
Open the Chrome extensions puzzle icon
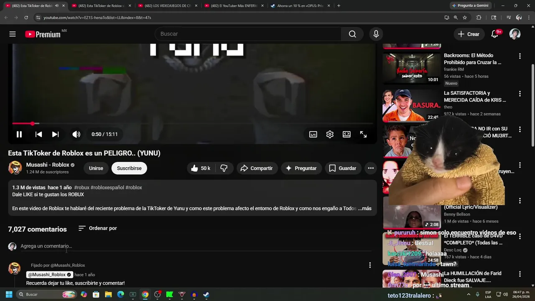479,18
